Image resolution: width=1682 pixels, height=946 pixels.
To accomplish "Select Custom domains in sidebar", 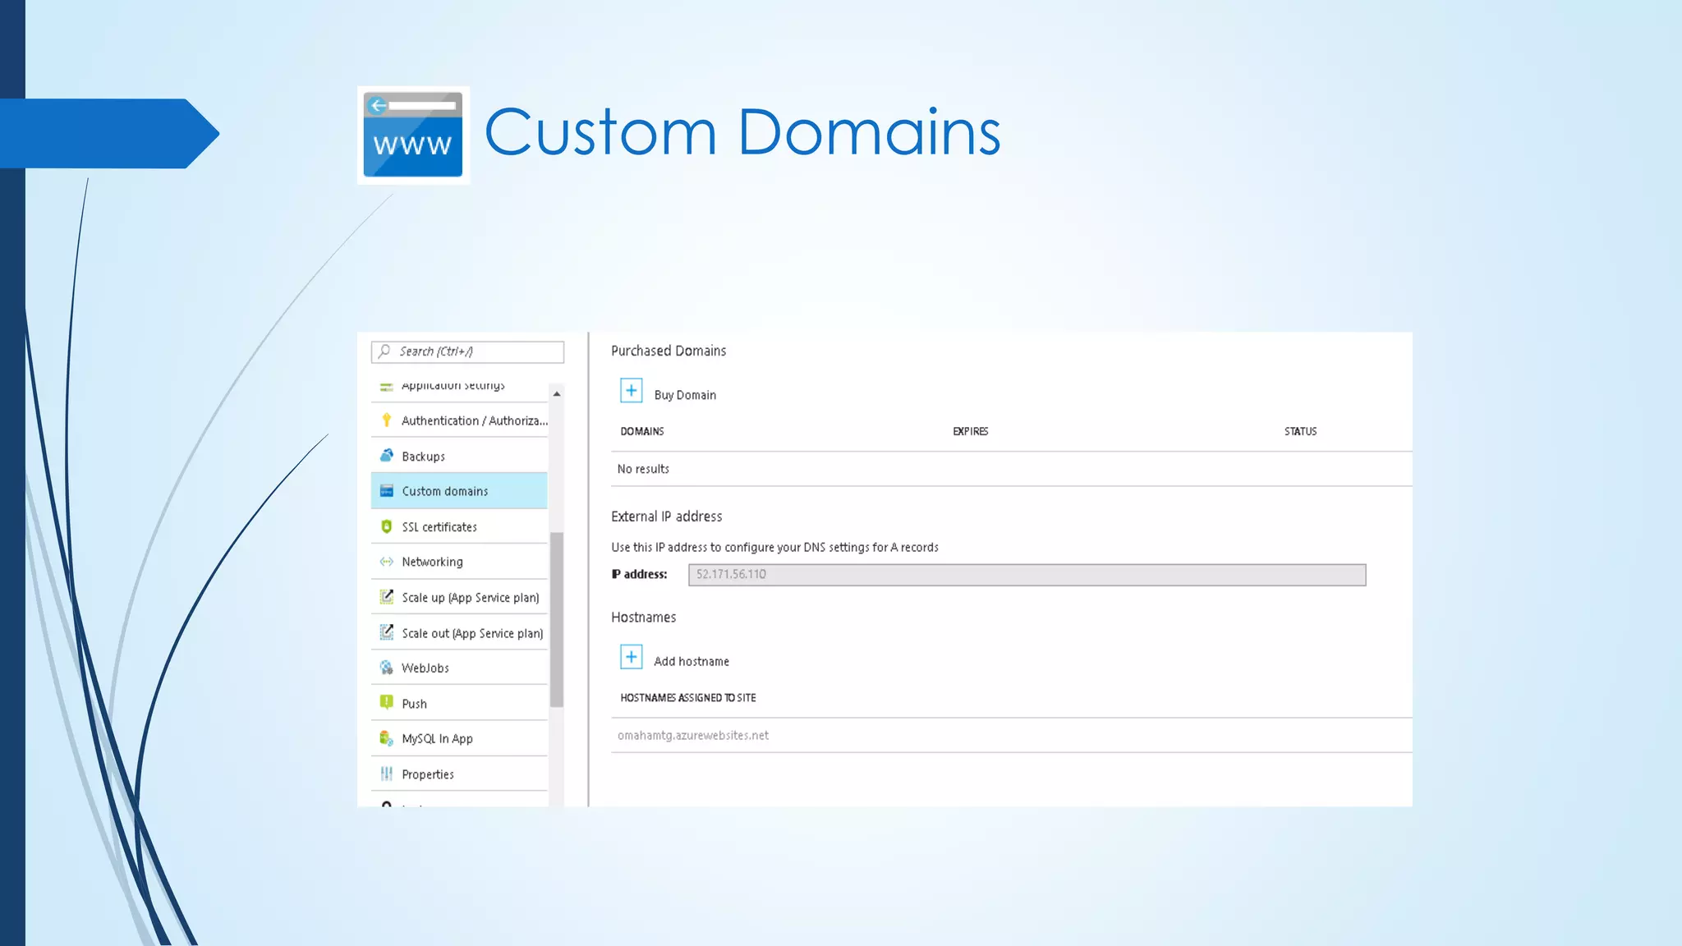I will [x=459, y=491].
